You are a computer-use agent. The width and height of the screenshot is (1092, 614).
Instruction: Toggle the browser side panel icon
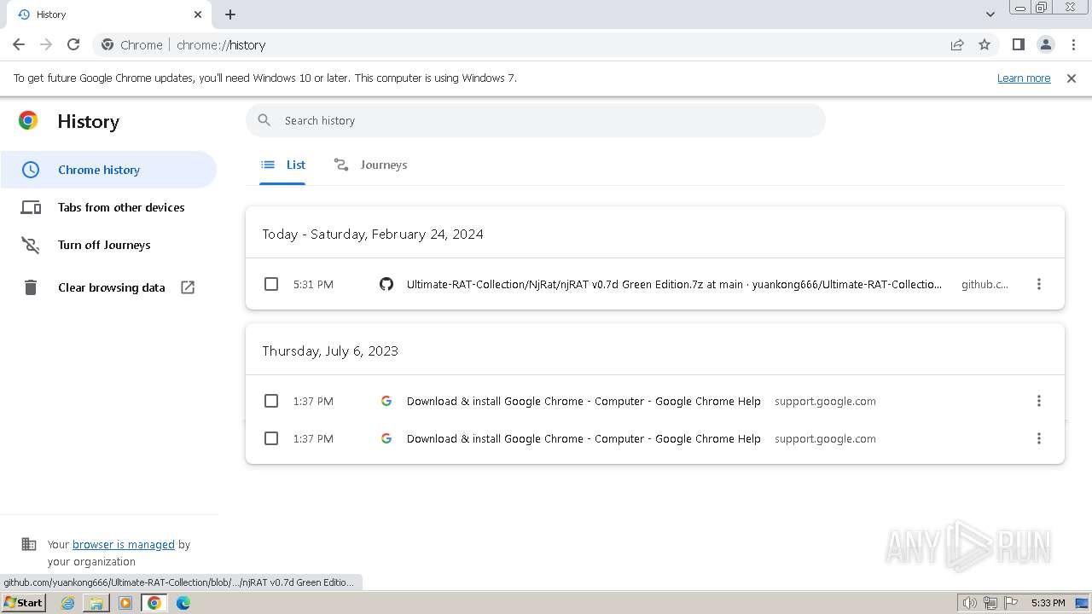1018,44
